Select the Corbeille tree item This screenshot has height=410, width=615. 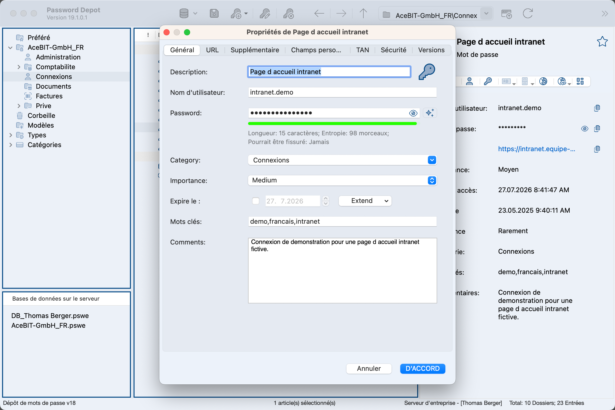pos(41,116)
